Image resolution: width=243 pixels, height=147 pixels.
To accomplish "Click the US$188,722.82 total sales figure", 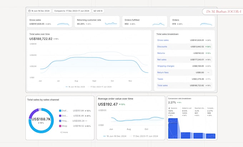I will coord(41,39).
